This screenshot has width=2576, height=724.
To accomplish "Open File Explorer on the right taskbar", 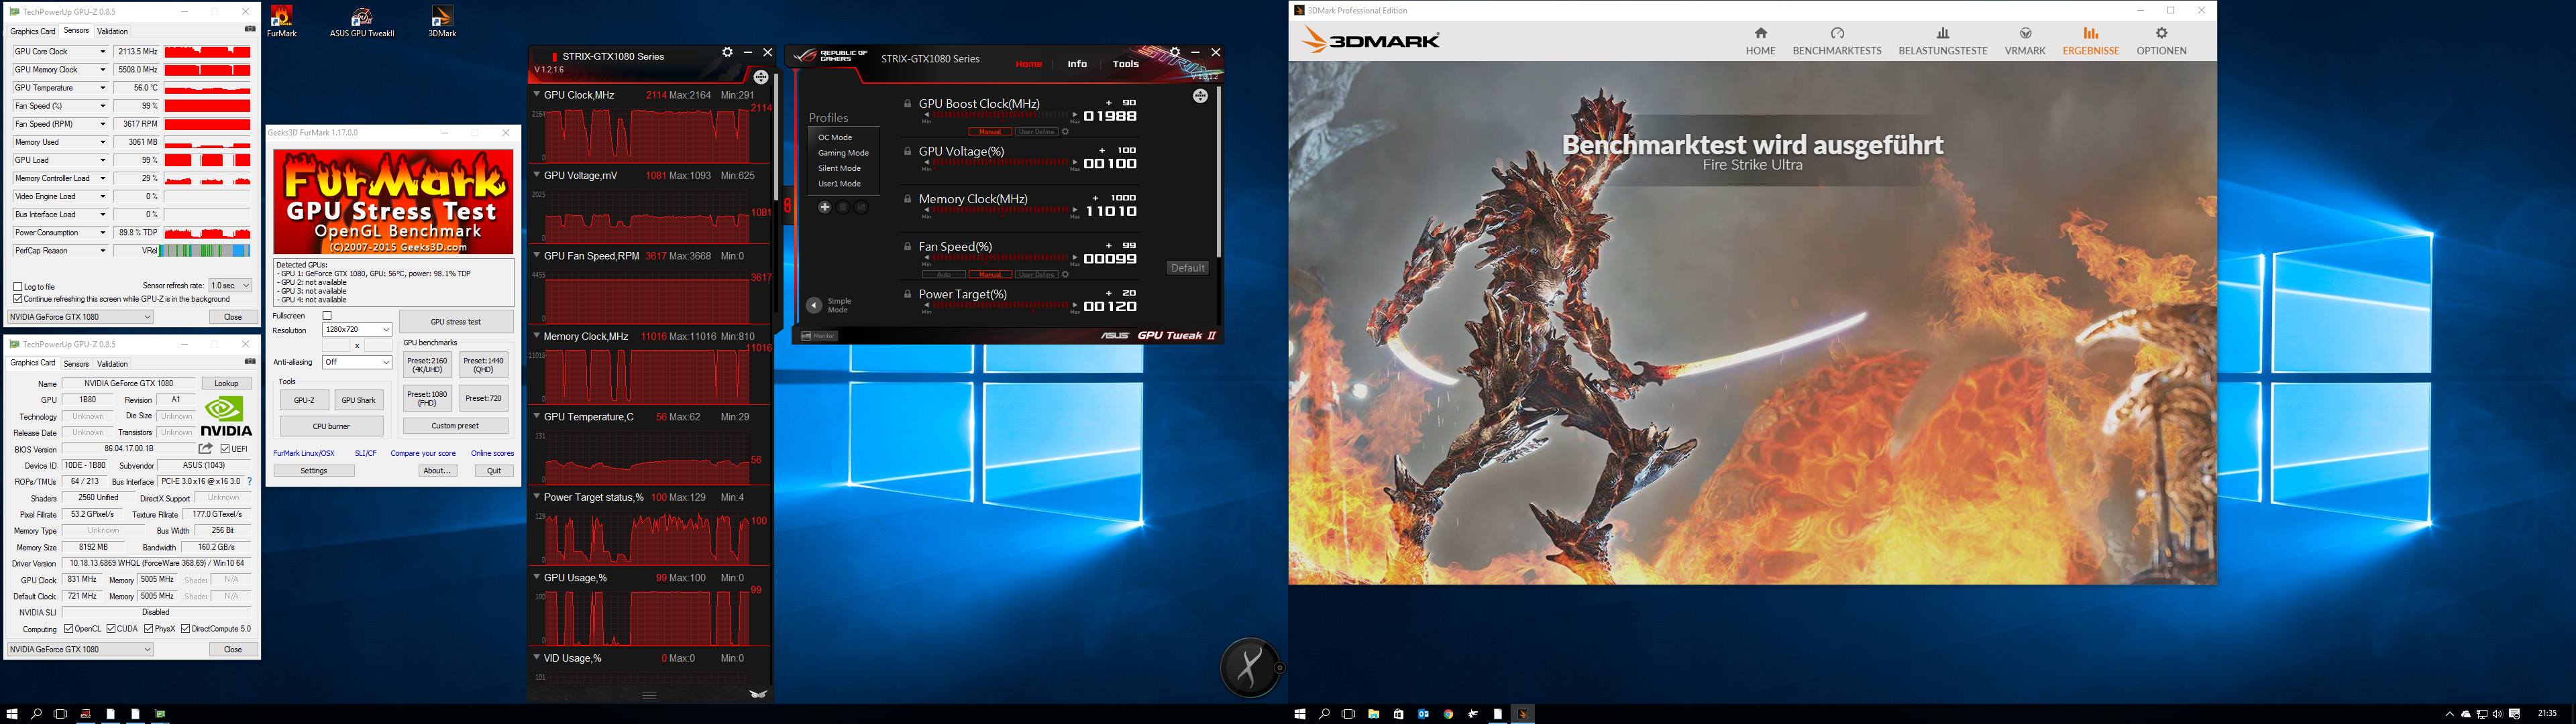I will click(1374, 714).
